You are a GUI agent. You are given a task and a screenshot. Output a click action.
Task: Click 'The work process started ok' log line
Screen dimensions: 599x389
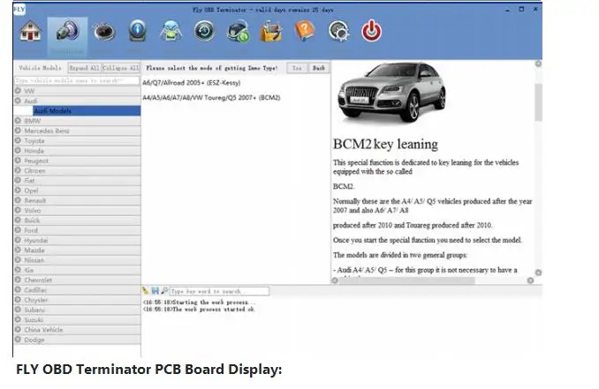[199, 309]
